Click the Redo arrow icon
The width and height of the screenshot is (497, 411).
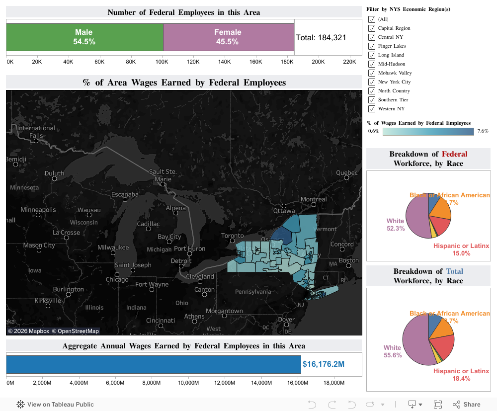(x=332, y=404)
